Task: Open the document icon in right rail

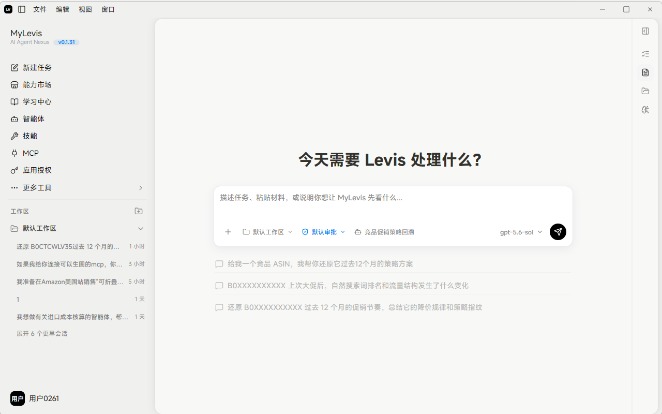Action: (x=645, y=72)
